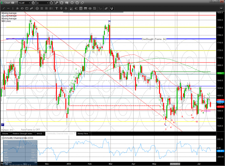Select the Andrews pitchfork tool
225x166 pixels.
tap(17, 8)
